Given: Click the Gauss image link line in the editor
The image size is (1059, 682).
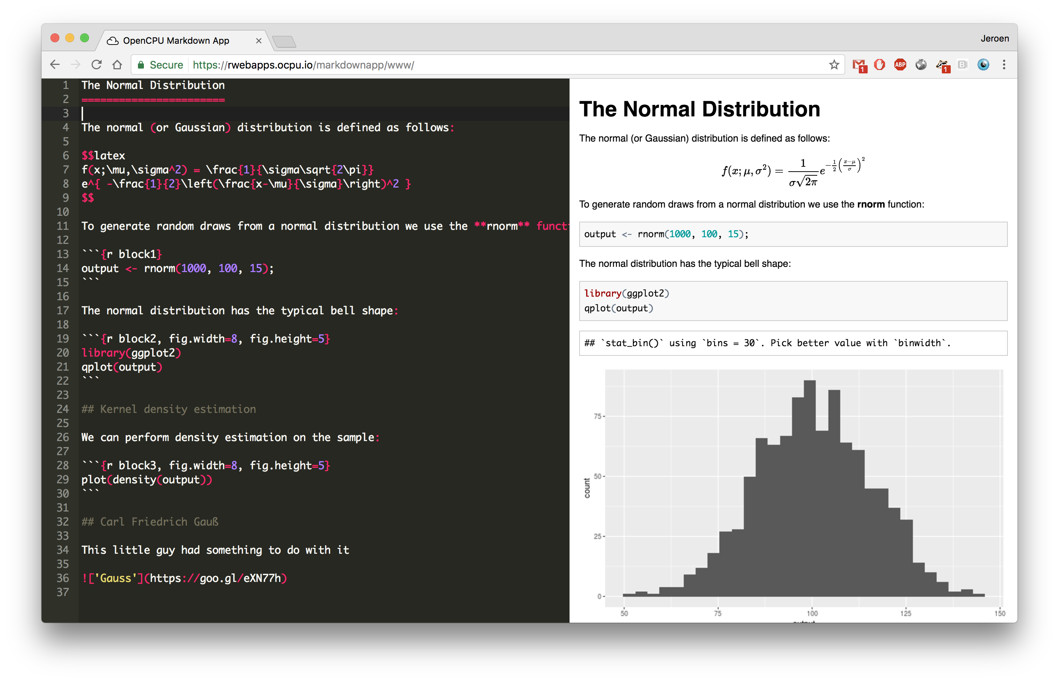Looking at the screenshot, I should [x=184, y=578].
